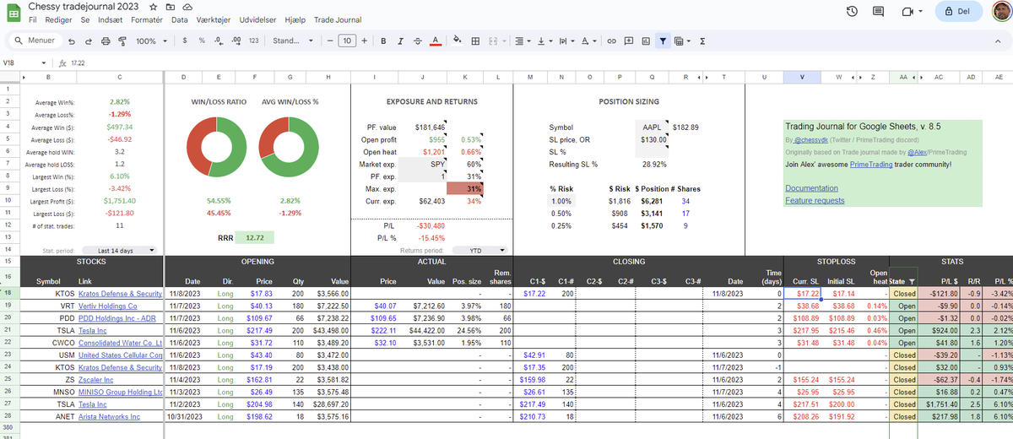Activate the paint format tool
The image size is (1013, 439).
tap(122, 41)
